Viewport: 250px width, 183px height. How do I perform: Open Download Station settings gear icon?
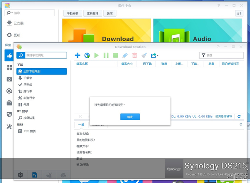pos(20,175)
